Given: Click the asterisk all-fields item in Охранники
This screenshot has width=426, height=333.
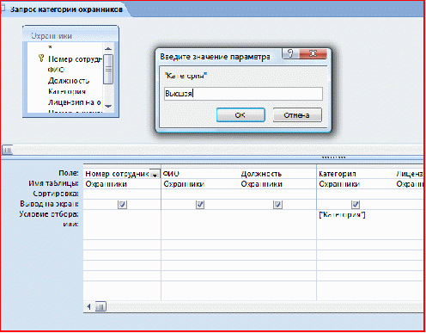Looking at the screenshot, I should [50, 46].
